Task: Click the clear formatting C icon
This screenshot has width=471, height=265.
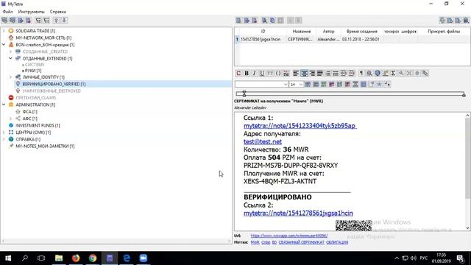Action: [238, 73]
